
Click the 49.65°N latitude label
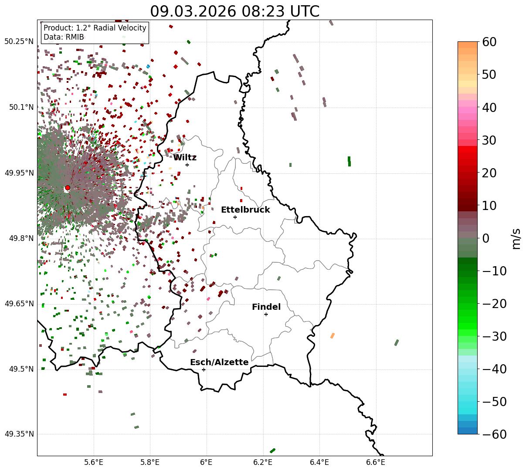pos(19,304)
